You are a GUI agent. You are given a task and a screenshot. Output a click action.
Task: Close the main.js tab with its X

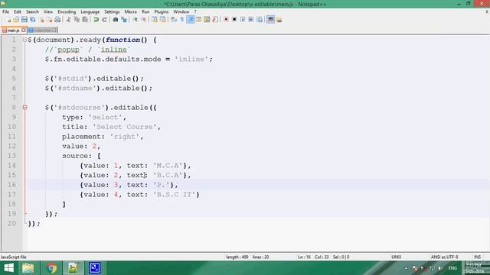(24, 31)
